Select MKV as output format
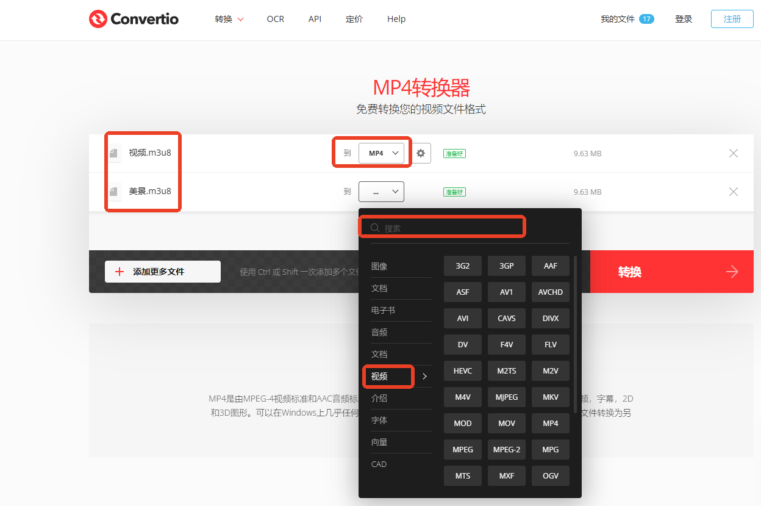Screen dimensions: 761x506 click(x=550, y=397)
